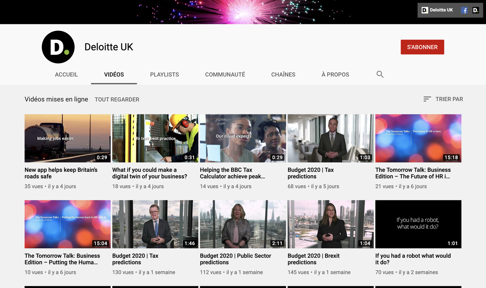The width and height of the screenshot is (486, 288).
Task: Open the Deloitte UK link in banner
Action: click(x=437, y=10)
